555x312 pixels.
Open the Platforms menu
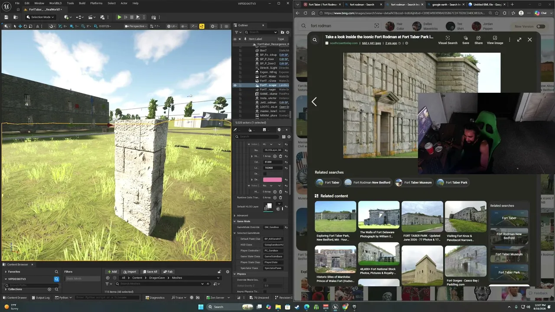[x=96, y=3]
